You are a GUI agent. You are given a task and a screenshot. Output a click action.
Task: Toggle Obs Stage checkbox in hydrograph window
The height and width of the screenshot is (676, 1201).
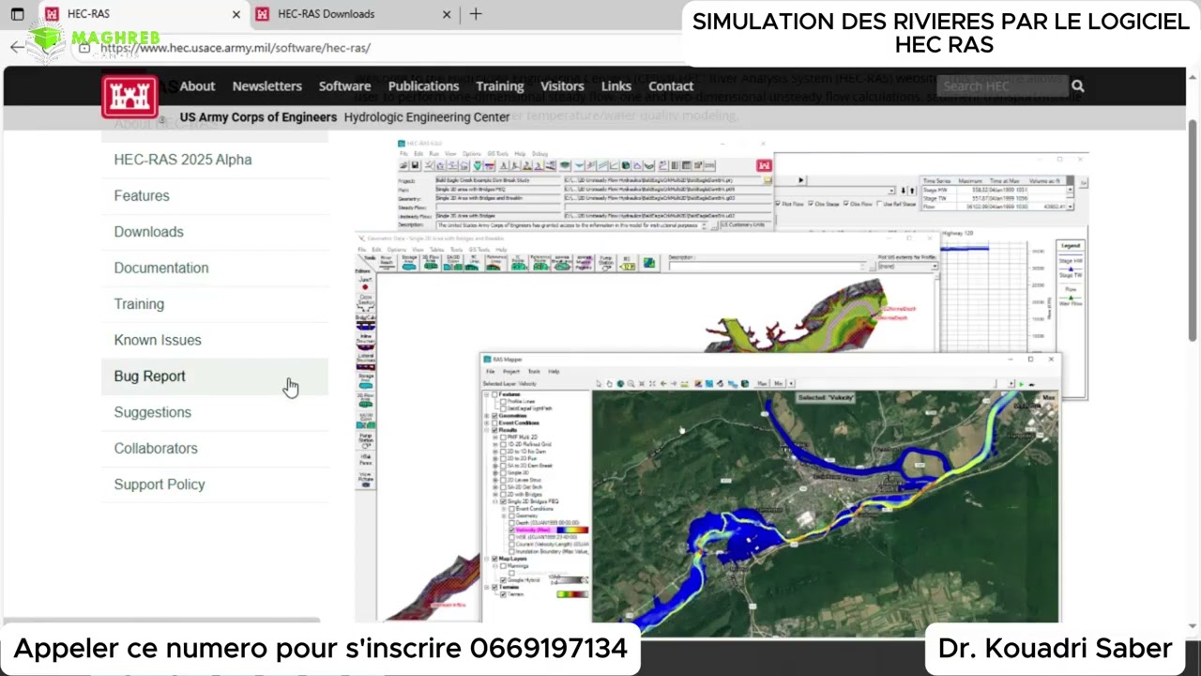(811, 204)
